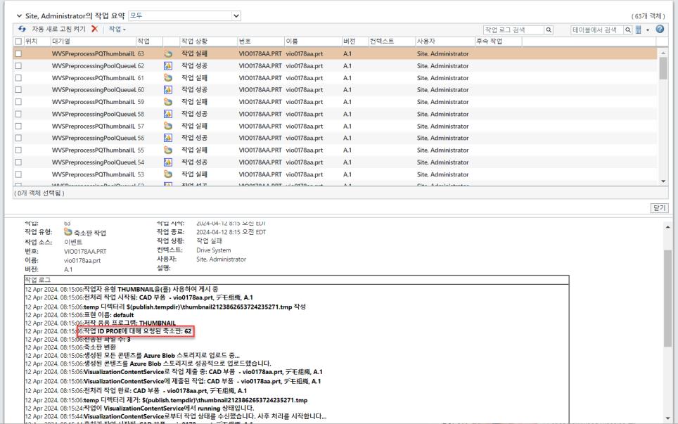Click the thumbnail job icon in row 57
Image resolution: width=678 pixels, height=424 pixels.
168,126
